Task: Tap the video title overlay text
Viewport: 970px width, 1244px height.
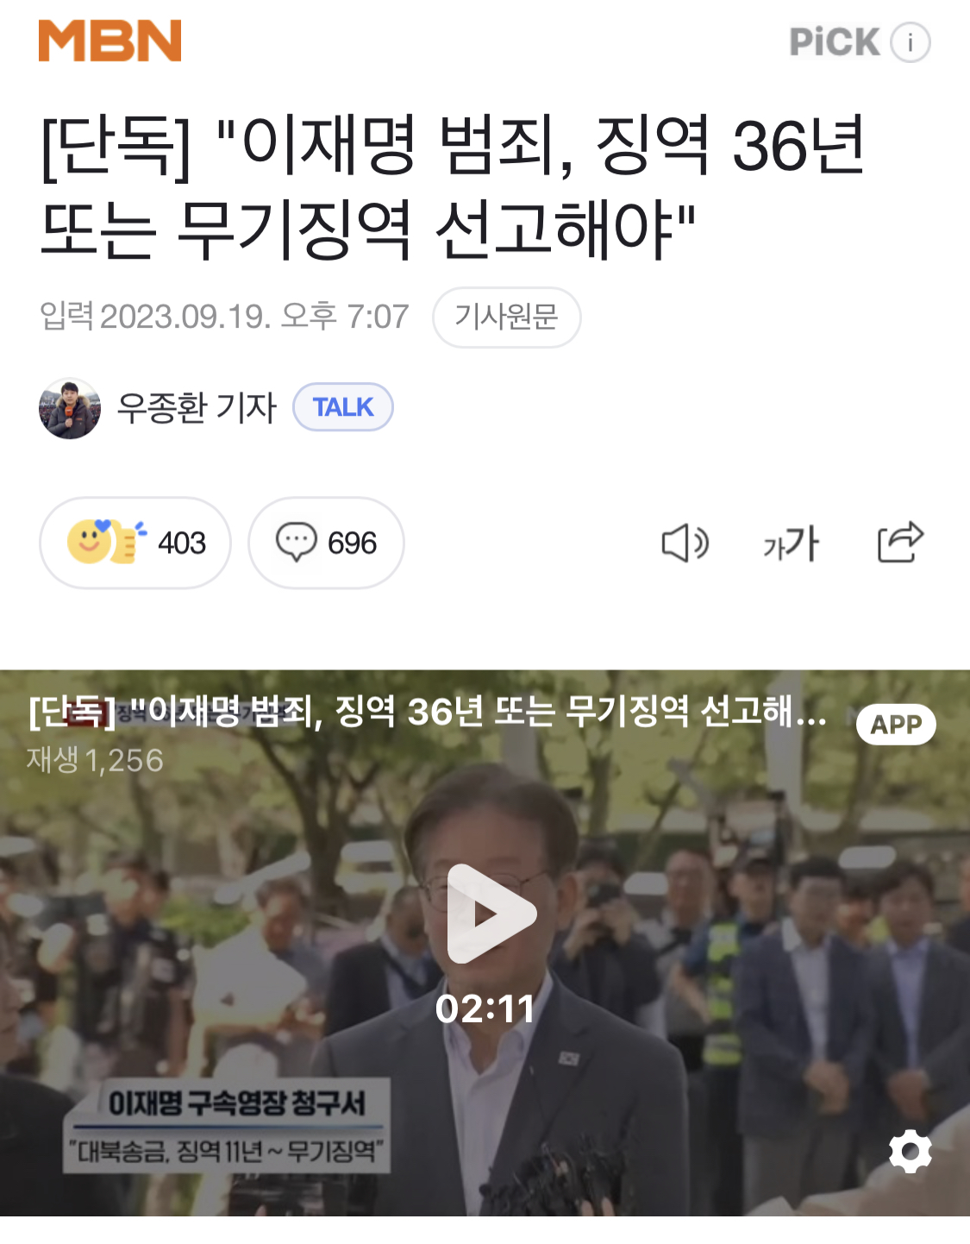Action: click(429, 712)
